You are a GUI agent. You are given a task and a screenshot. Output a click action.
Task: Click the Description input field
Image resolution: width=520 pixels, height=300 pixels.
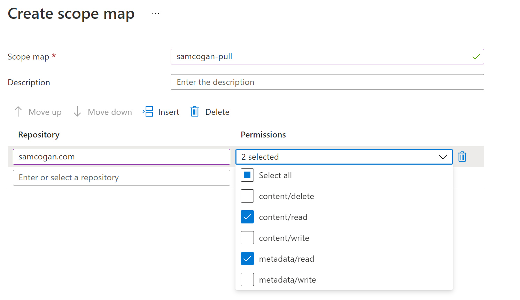tap(327, 82)
